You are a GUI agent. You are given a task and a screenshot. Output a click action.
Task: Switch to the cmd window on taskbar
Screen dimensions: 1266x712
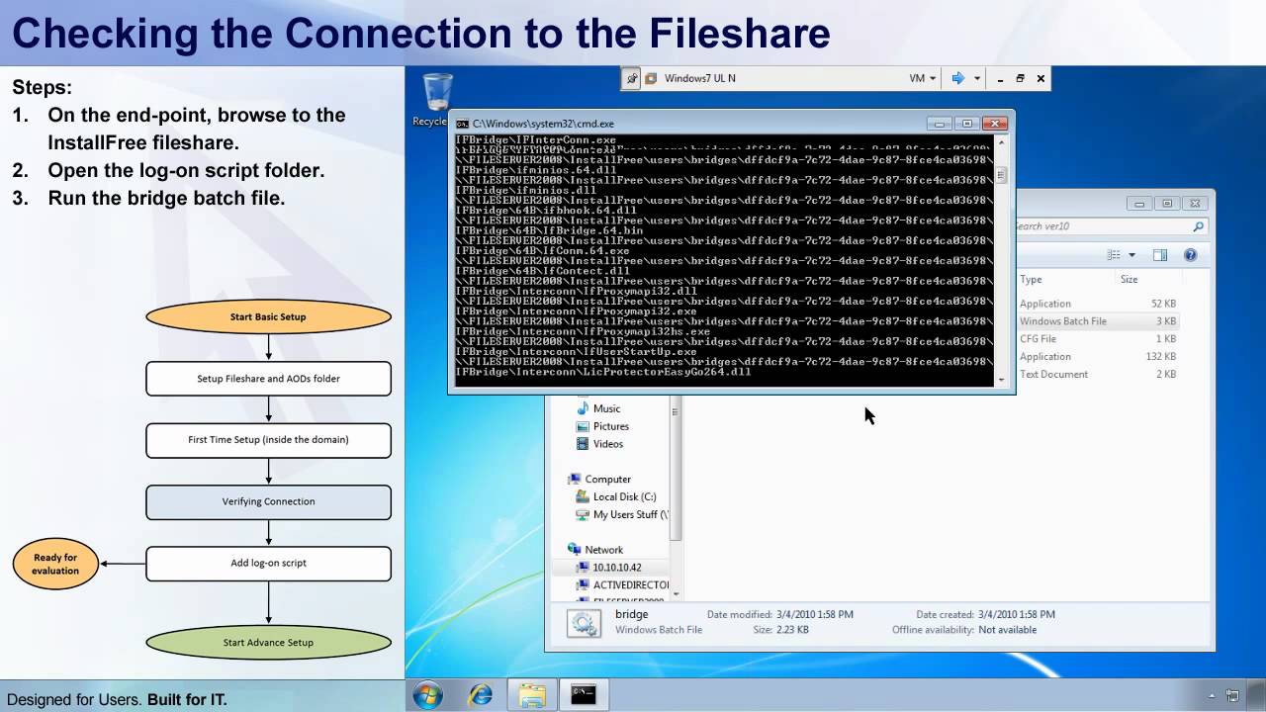(x=584, y=695)
